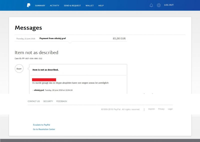Screen dimensions: 200x142
Task: Click the 85,00 EUR payment amount
Action: coord(119,39)
